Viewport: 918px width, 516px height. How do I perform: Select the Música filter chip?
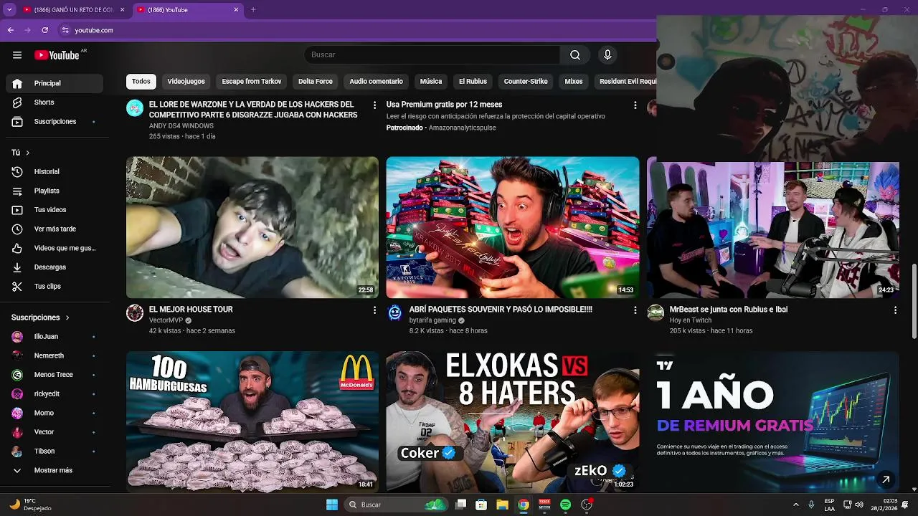[x=431, y=82]
